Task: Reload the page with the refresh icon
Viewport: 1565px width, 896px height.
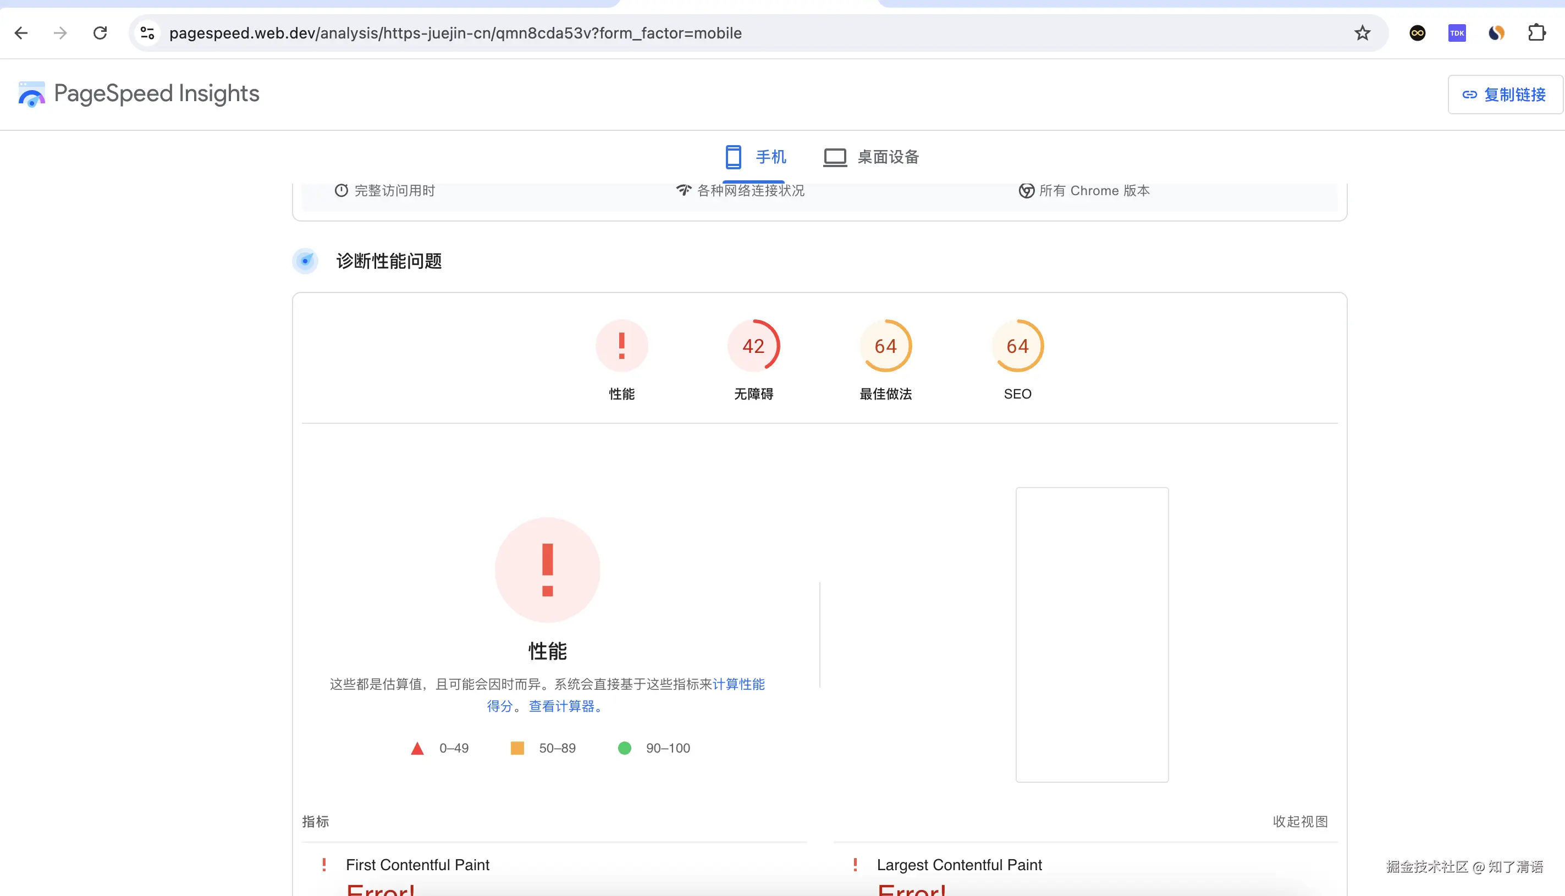Action: click(100, 33)
